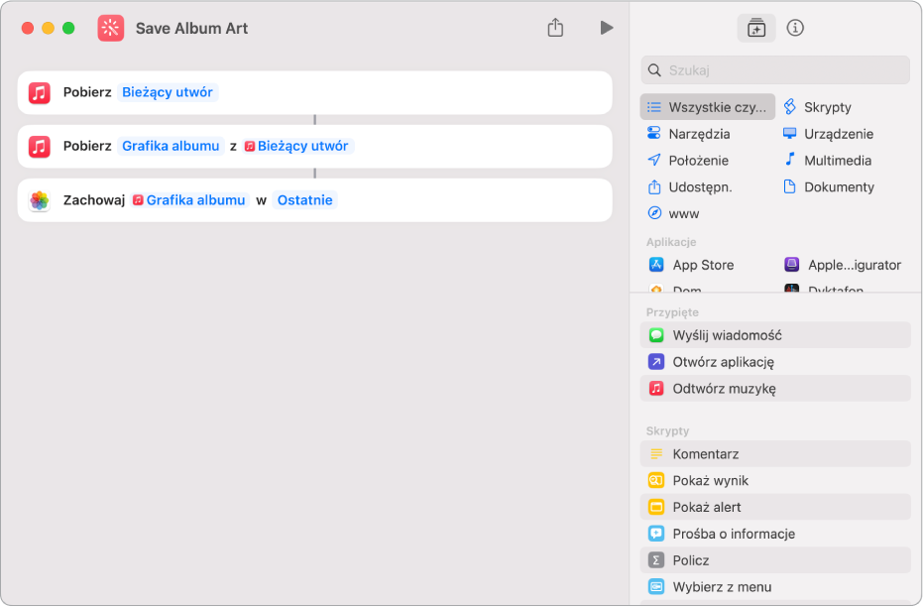Image resolution: width=923 pixels, height=607 pixels.
Task: Click the Save Album Art title text
Action: 192,28
